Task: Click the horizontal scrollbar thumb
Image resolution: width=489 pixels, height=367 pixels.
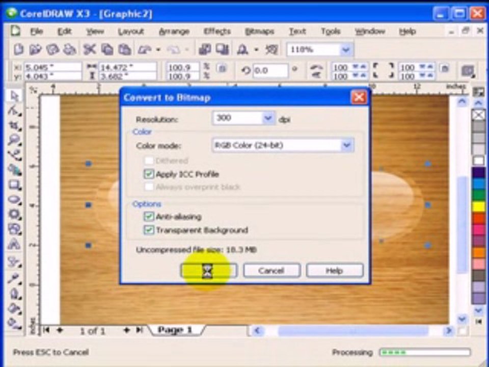Action: 353,330
